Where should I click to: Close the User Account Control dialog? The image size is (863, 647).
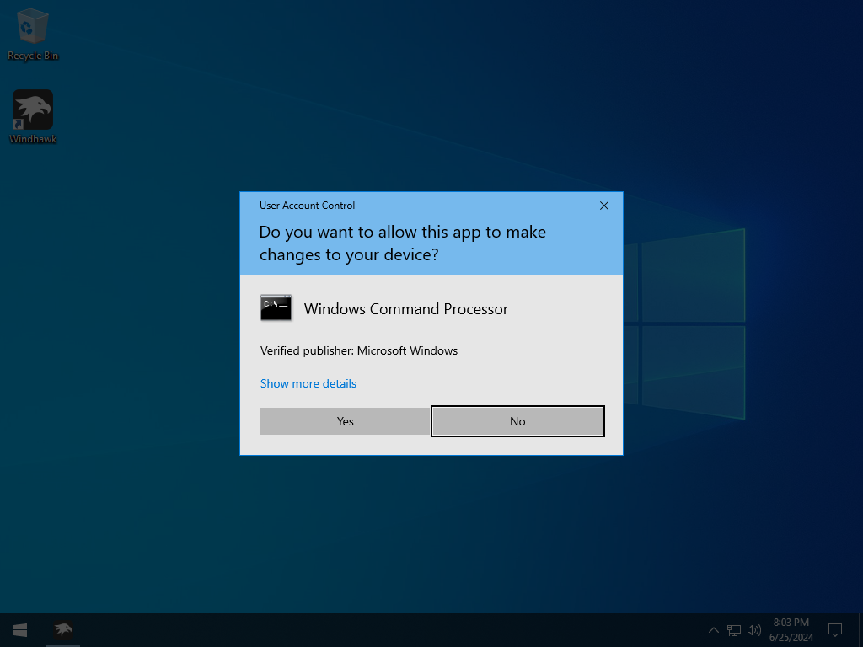pos(603,206)
